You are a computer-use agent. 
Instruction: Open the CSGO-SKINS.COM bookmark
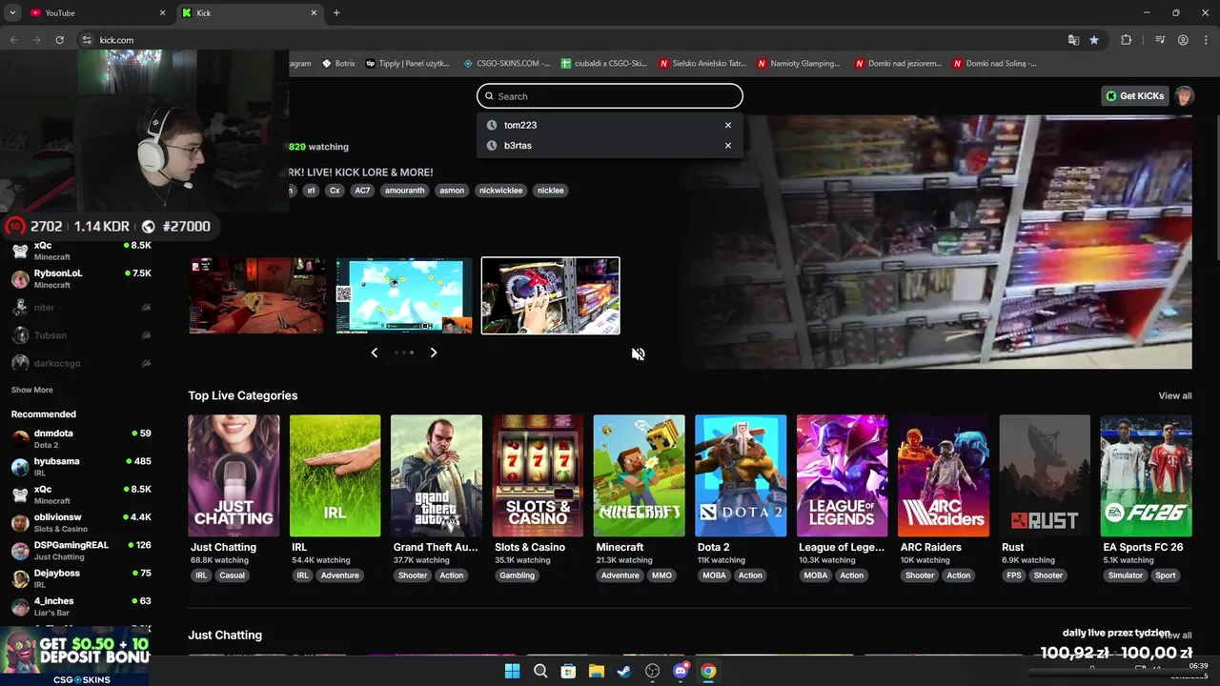(x=507, y=64)
